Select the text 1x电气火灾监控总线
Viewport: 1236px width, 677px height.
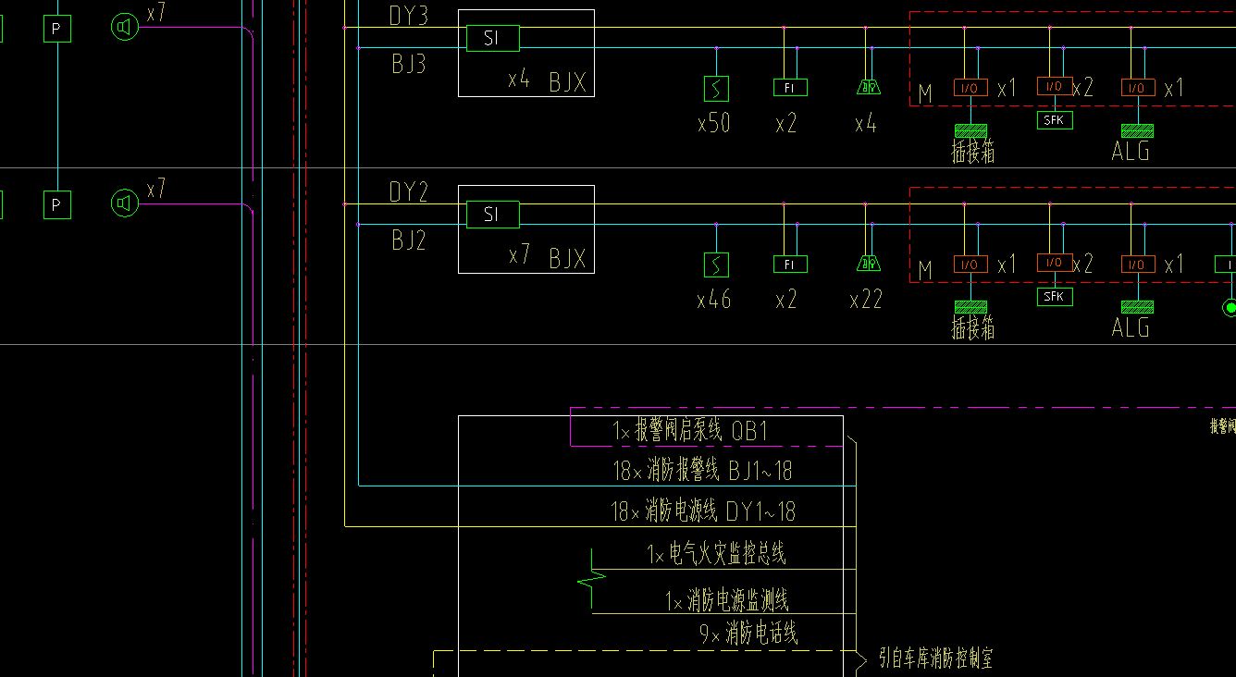717,554
